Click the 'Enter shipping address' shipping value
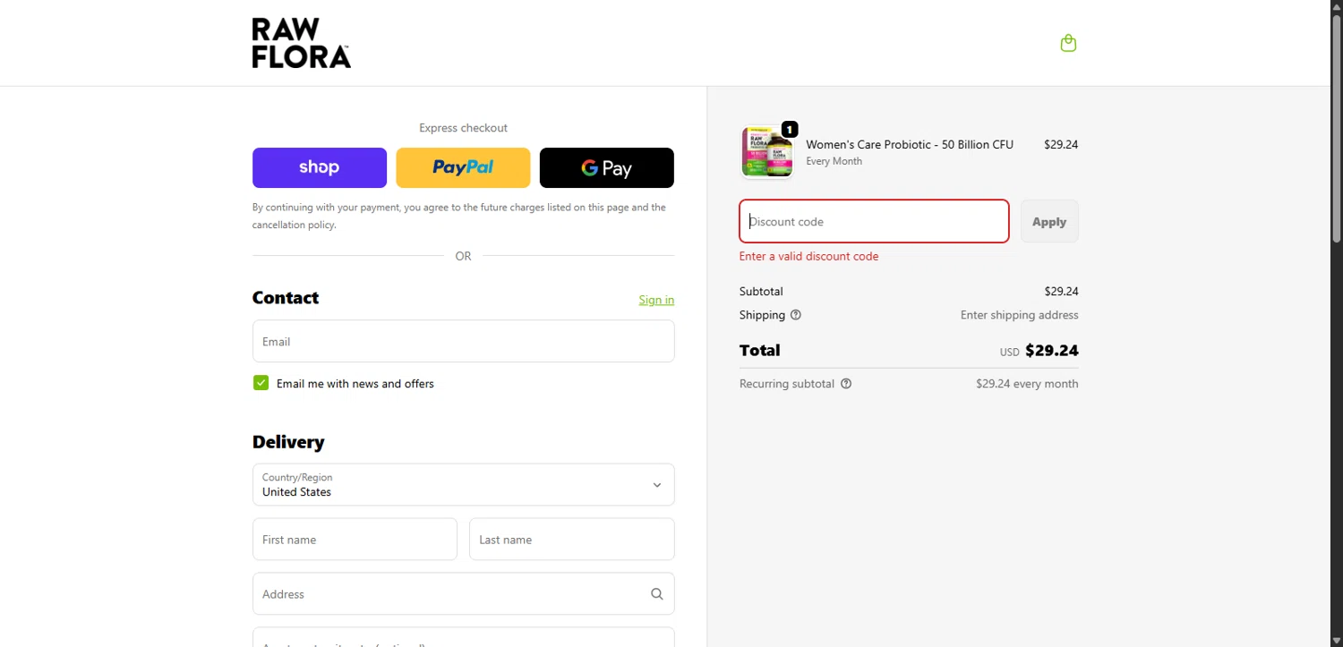 [x=1019, y=315]
